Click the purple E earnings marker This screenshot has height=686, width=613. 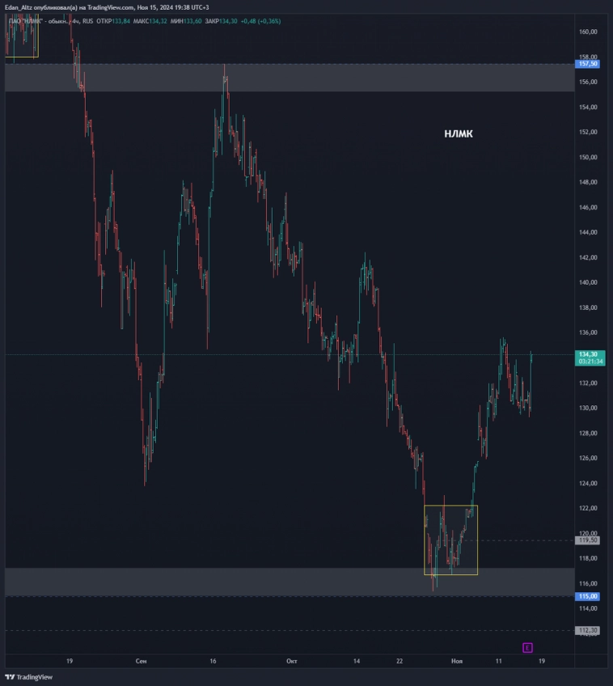527,647
